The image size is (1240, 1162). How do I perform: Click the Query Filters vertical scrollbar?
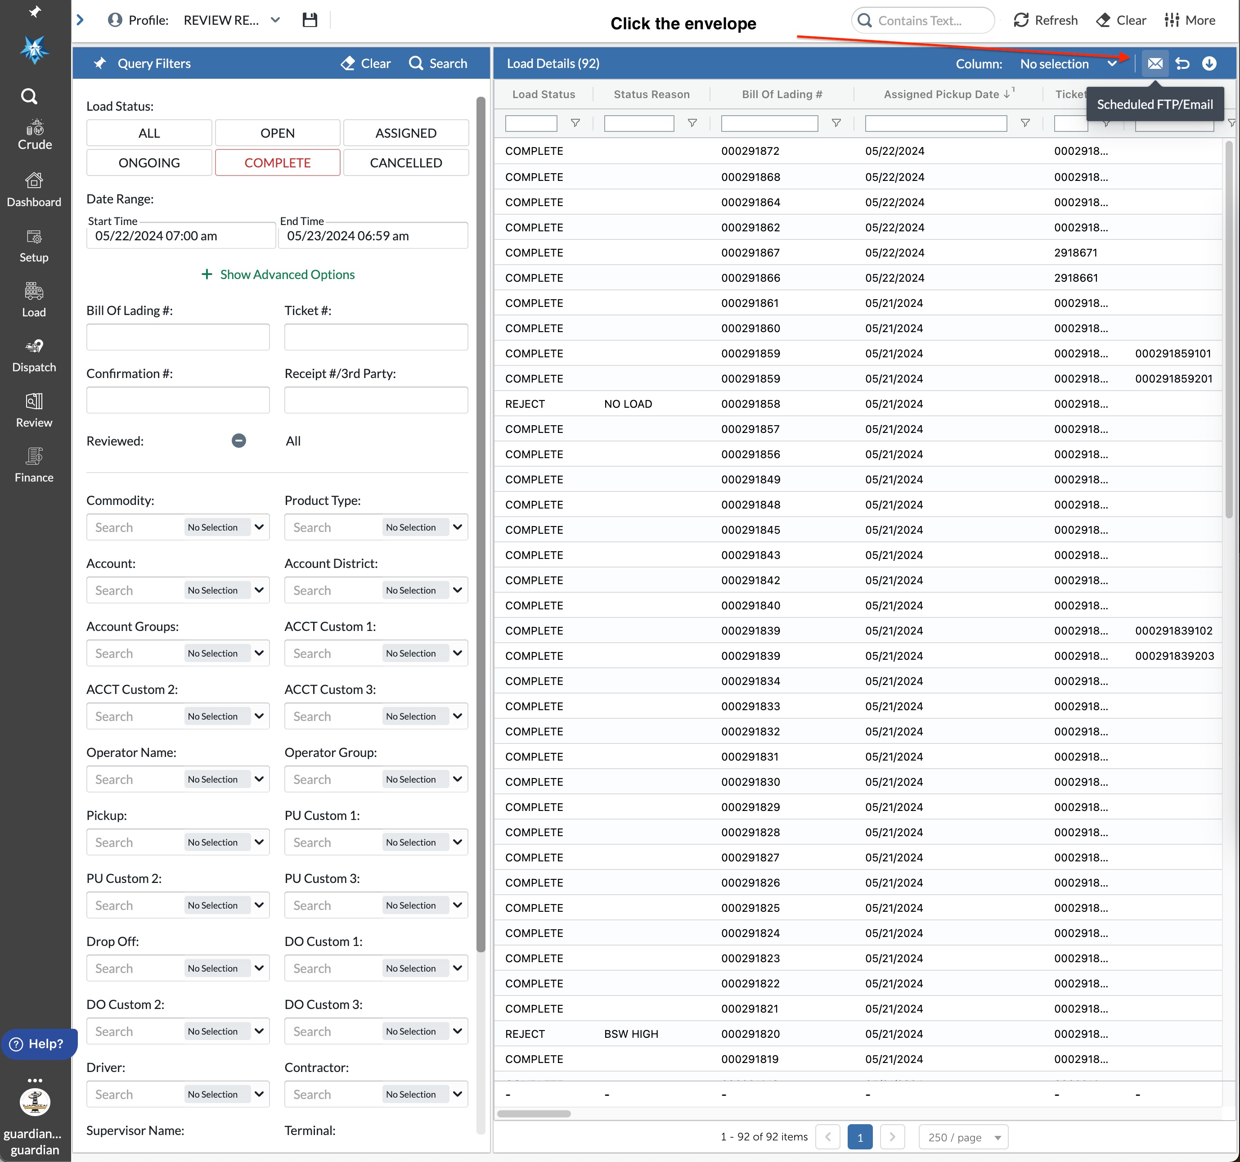pyautogui.click(x=480, y=524)
